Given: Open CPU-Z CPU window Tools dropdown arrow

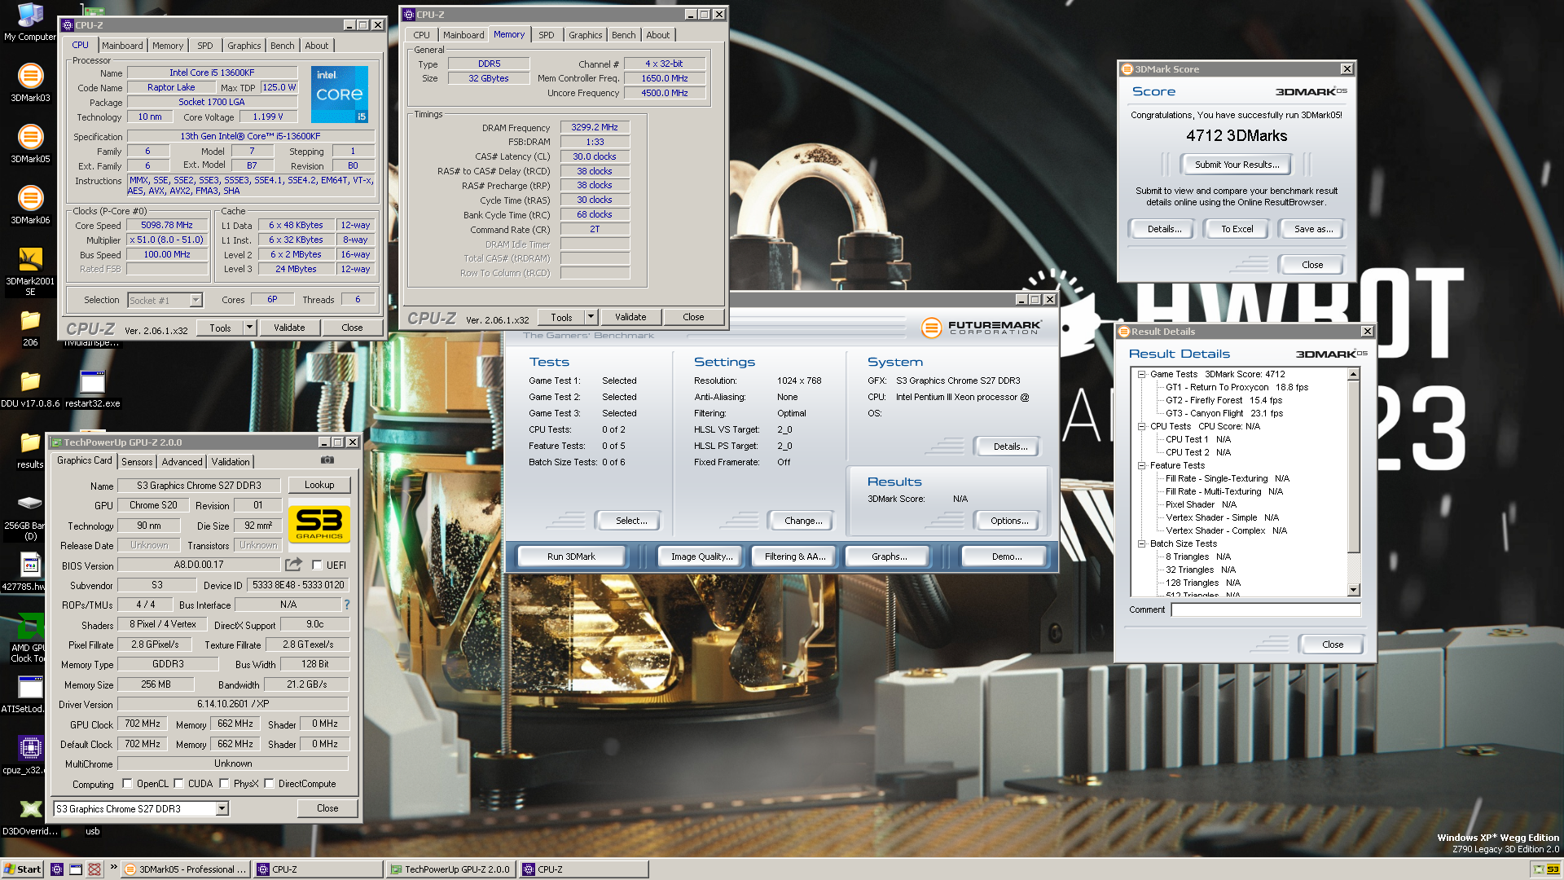Looking at the screenshot, I should [x=250, y=328].
